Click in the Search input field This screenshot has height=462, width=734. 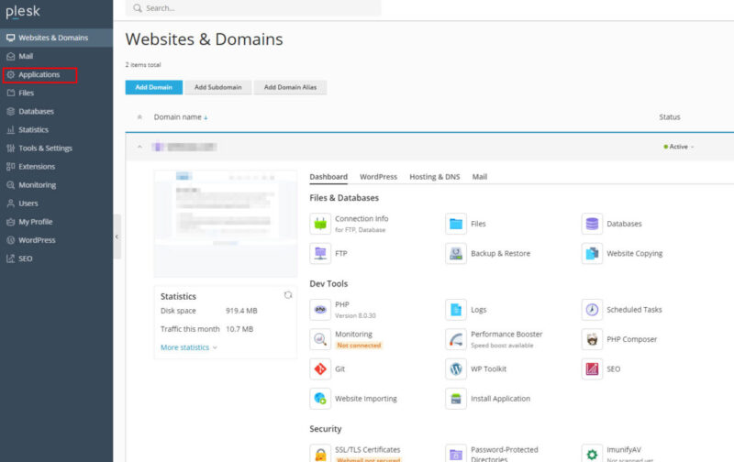point(257,8)
